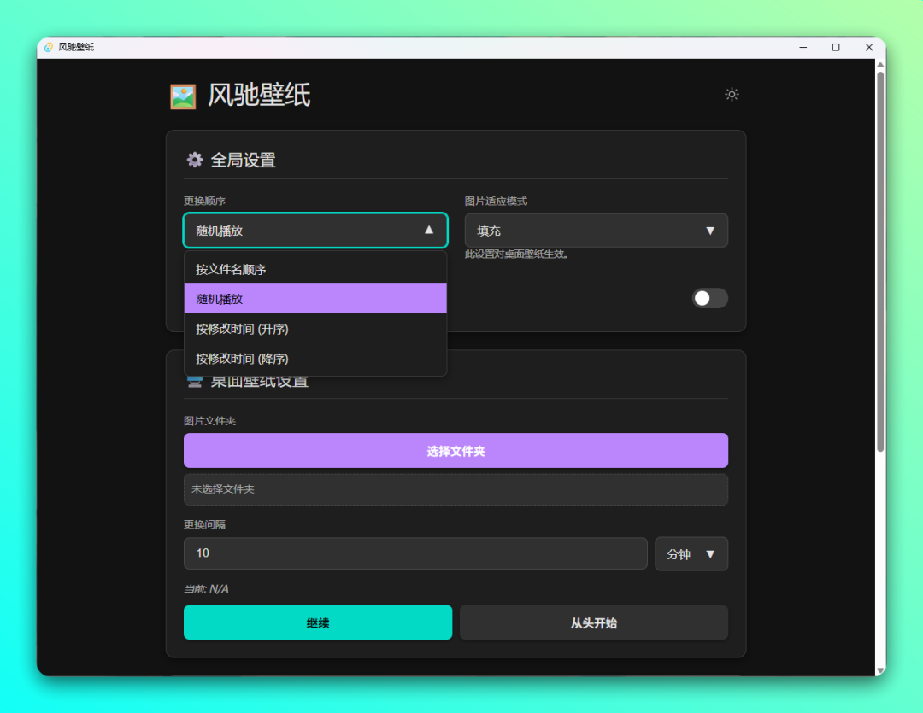Click the monitor icon beside 桌面壁纸设置
Screen dimensions: 923x713
coord(195,382)
